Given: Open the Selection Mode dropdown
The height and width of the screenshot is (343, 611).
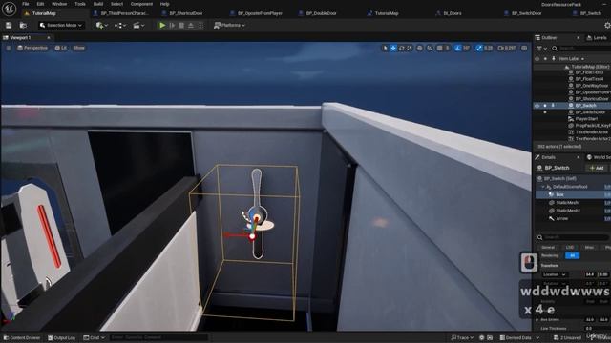Looking at the screenshot, I should [x=61, y=26].
